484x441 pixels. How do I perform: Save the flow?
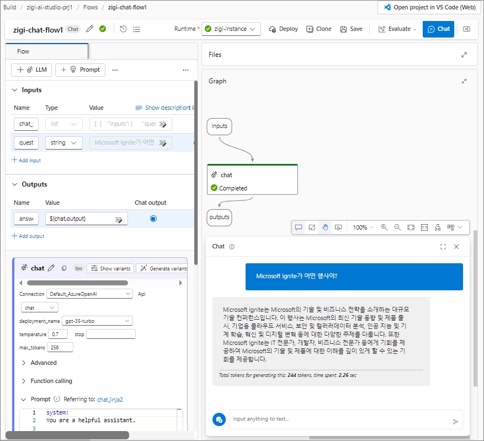tap(351, 29)
